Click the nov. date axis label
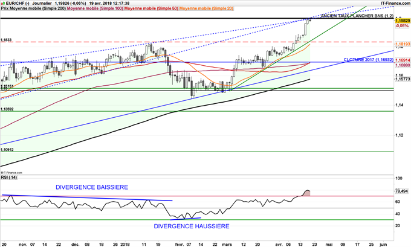The image size is (411, 247). click(23, 245)
